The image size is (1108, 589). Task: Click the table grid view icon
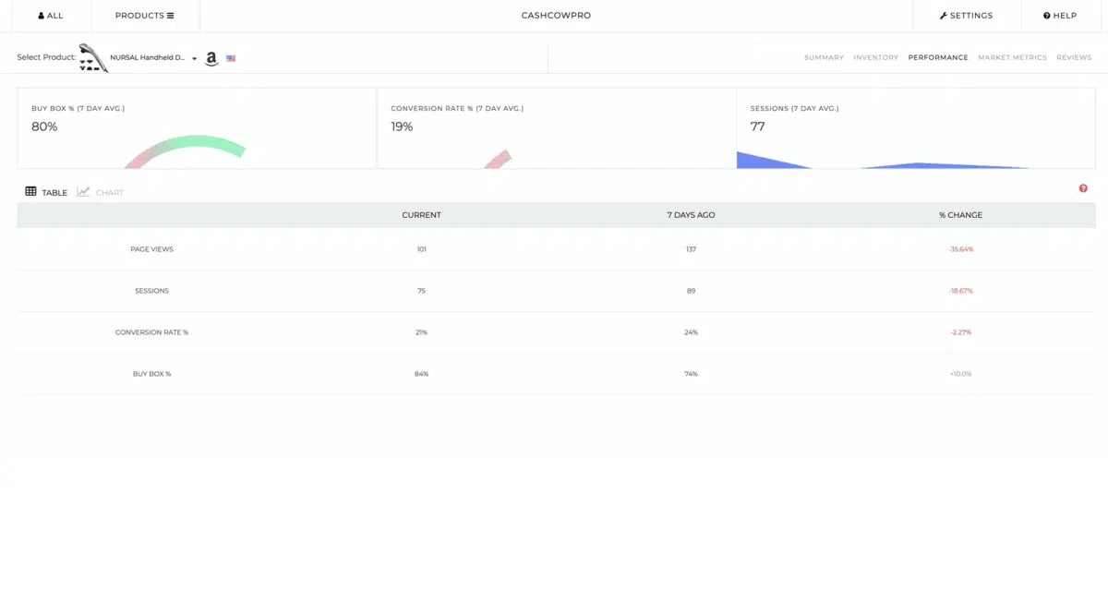click(x=30, y=192)
